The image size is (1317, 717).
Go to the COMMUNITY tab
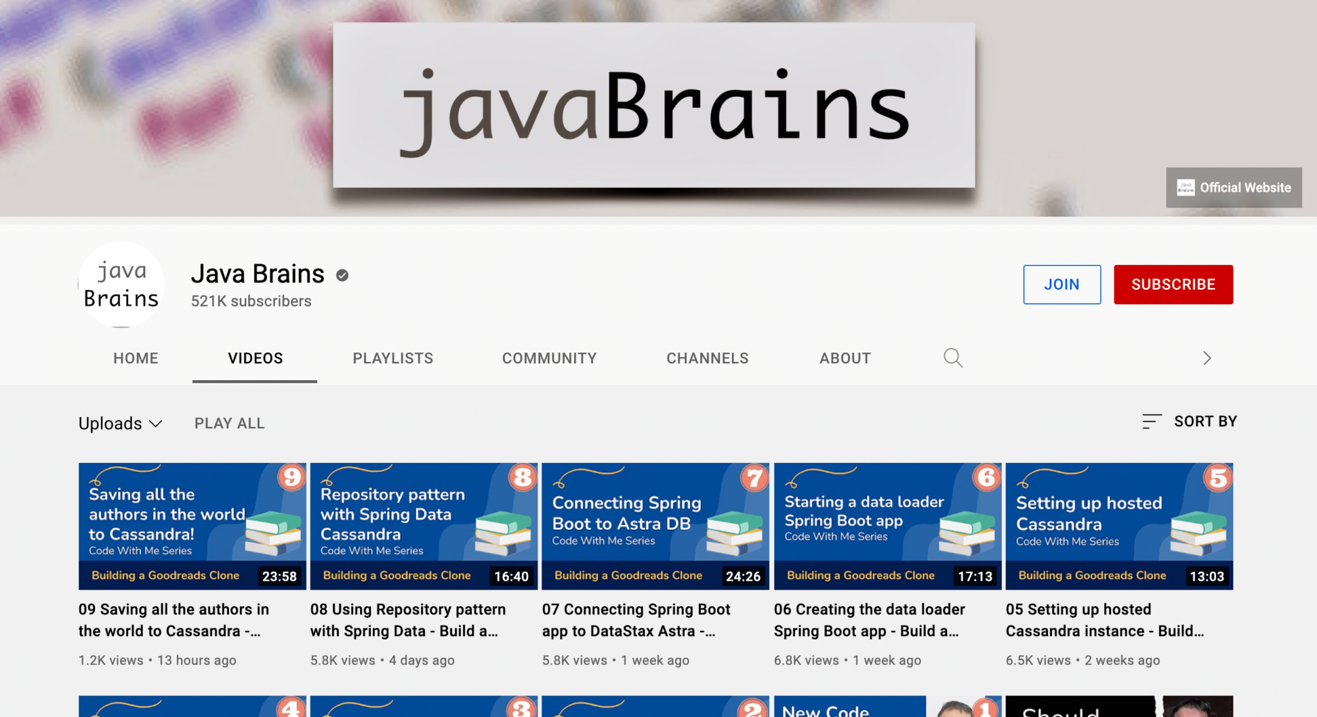[549, 358]
